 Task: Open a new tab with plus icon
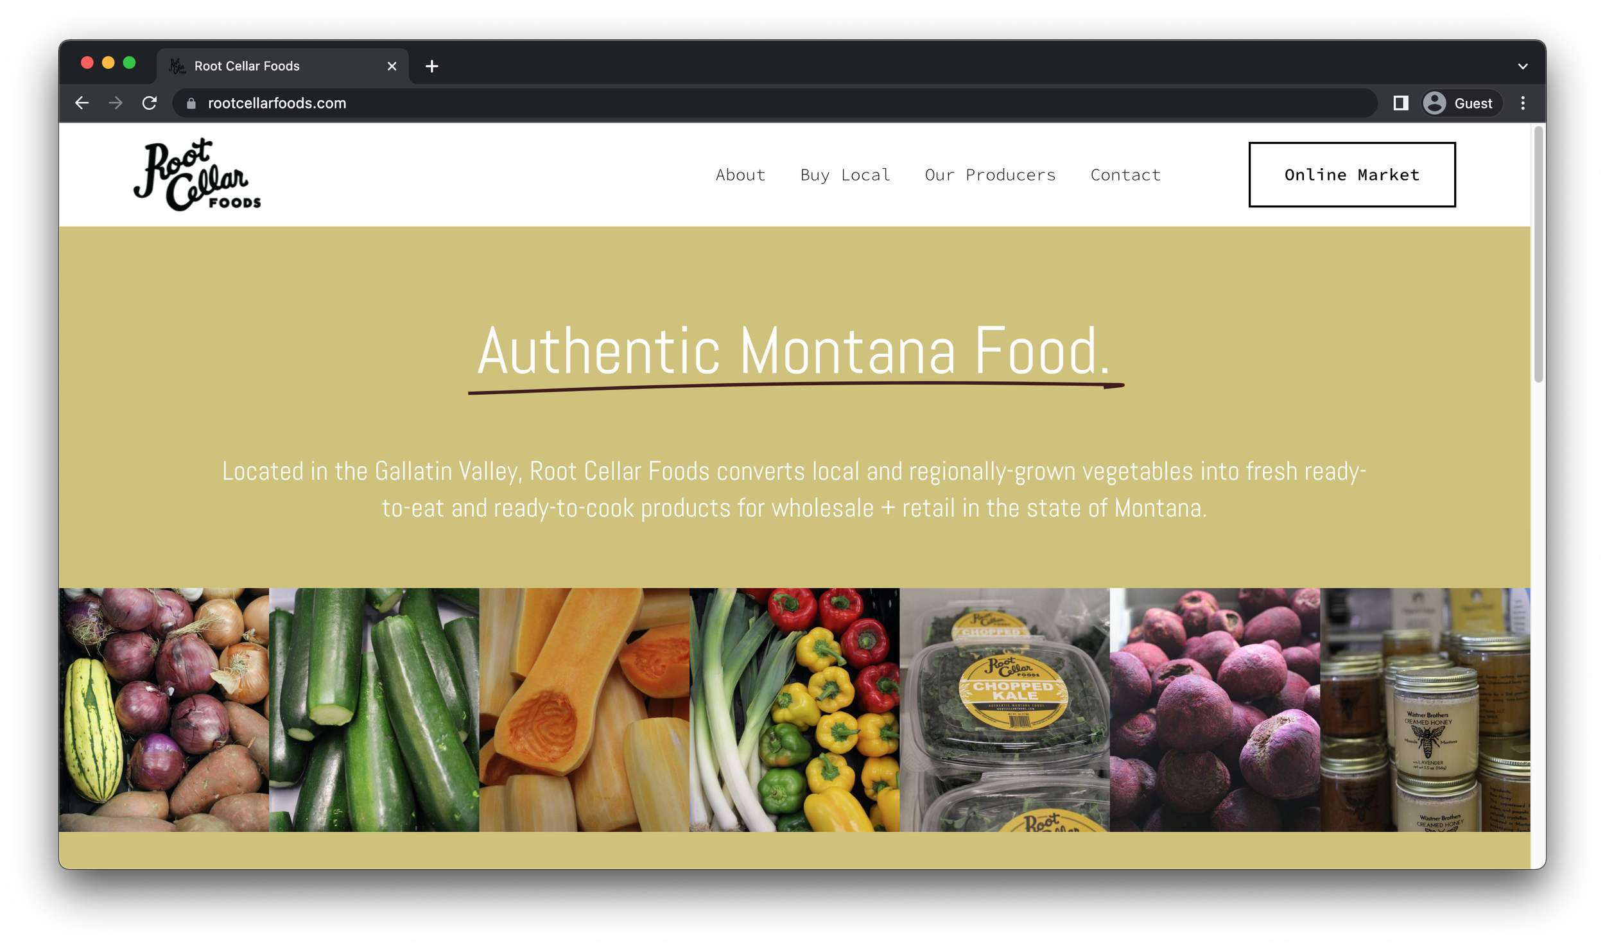(432, 66)
